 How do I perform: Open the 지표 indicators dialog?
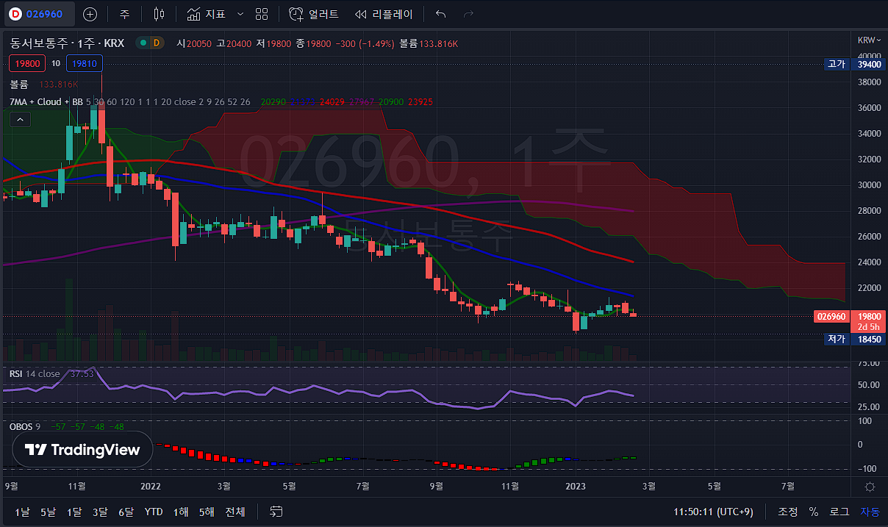coord(206,14)
